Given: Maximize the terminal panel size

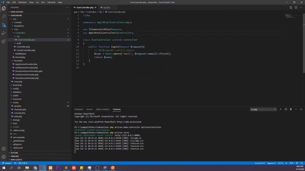Looking at the screenshot, I should pos(296,109).
